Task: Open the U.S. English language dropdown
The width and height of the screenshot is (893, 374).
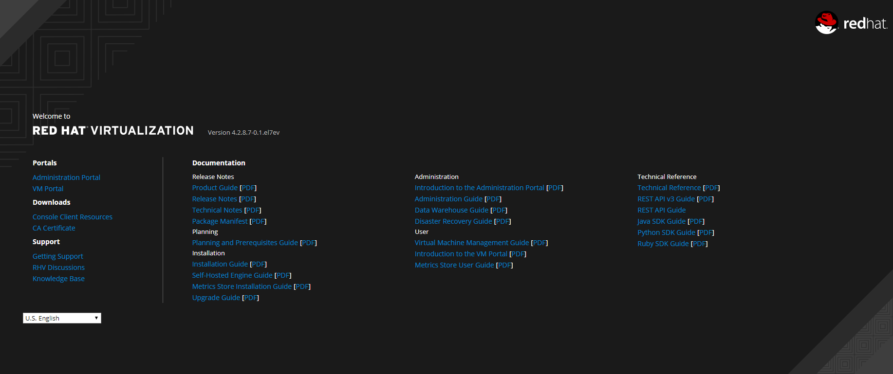Action: tap(62, 318)
